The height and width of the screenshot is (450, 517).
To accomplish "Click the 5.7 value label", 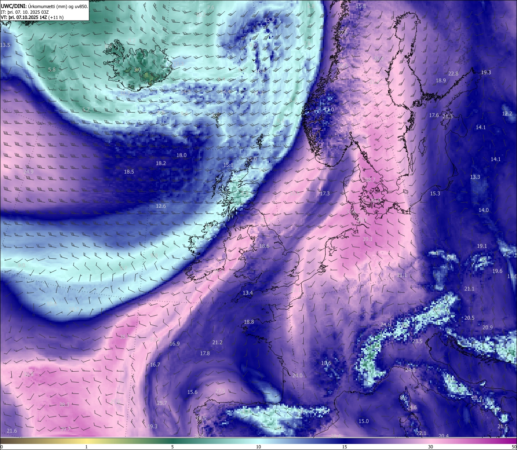I will [86, 110].
